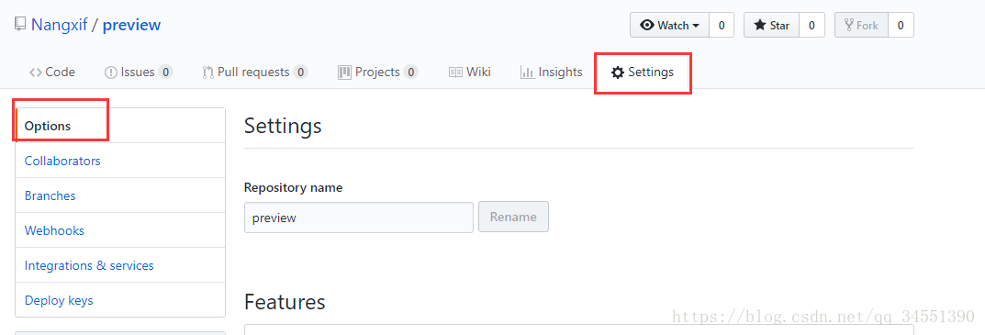Screen dimensions: 985x335
Task: Open the Nangxif owner profile link
Action: pyautogui.click(x=59, y=25)
